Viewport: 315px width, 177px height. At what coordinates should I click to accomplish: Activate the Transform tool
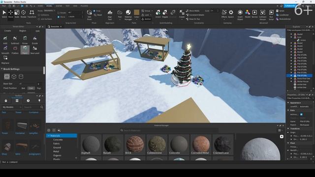(31, 14)
